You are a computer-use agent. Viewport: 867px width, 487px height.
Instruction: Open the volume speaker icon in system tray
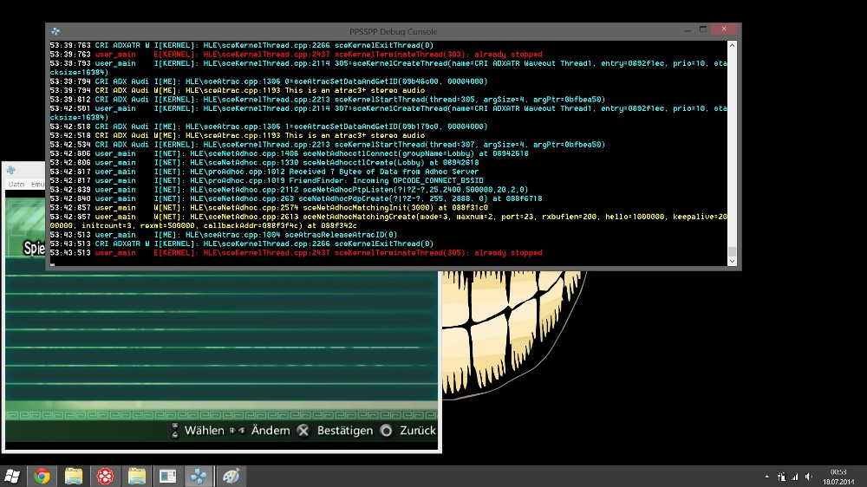pos(809,476)
